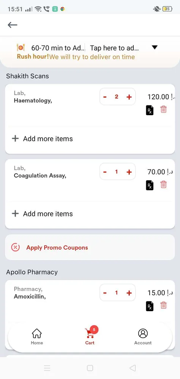The width and height of the screenshot is (180, 379).
Task: Expand delivery time dropdown arrow
Action: pos(155,47)
